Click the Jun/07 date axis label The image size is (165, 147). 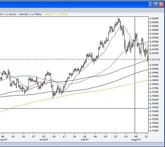[x=44, y=140]
